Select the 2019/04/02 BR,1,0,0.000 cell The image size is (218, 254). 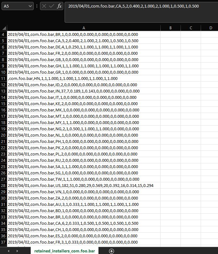84,217
